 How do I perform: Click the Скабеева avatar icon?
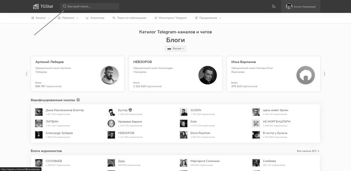256,163
